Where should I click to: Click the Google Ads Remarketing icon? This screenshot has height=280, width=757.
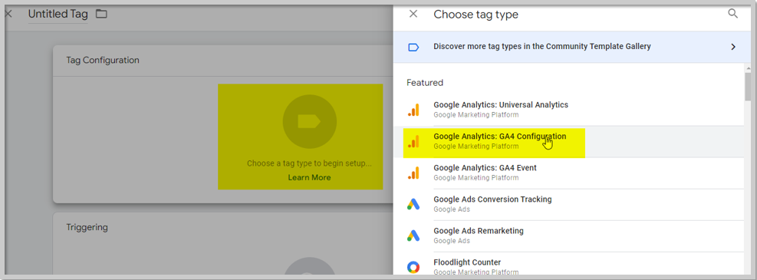pos(413,236)
